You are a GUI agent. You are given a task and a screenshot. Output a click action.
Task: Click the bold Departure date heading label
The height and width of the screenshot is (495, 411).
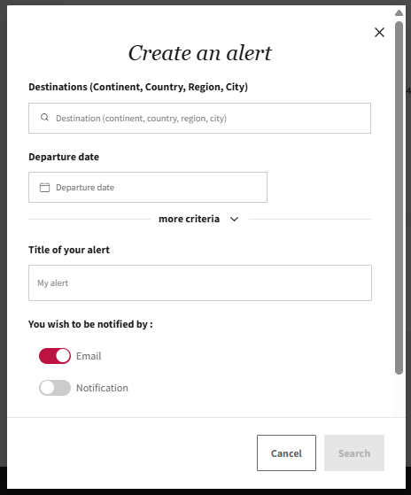64,157
